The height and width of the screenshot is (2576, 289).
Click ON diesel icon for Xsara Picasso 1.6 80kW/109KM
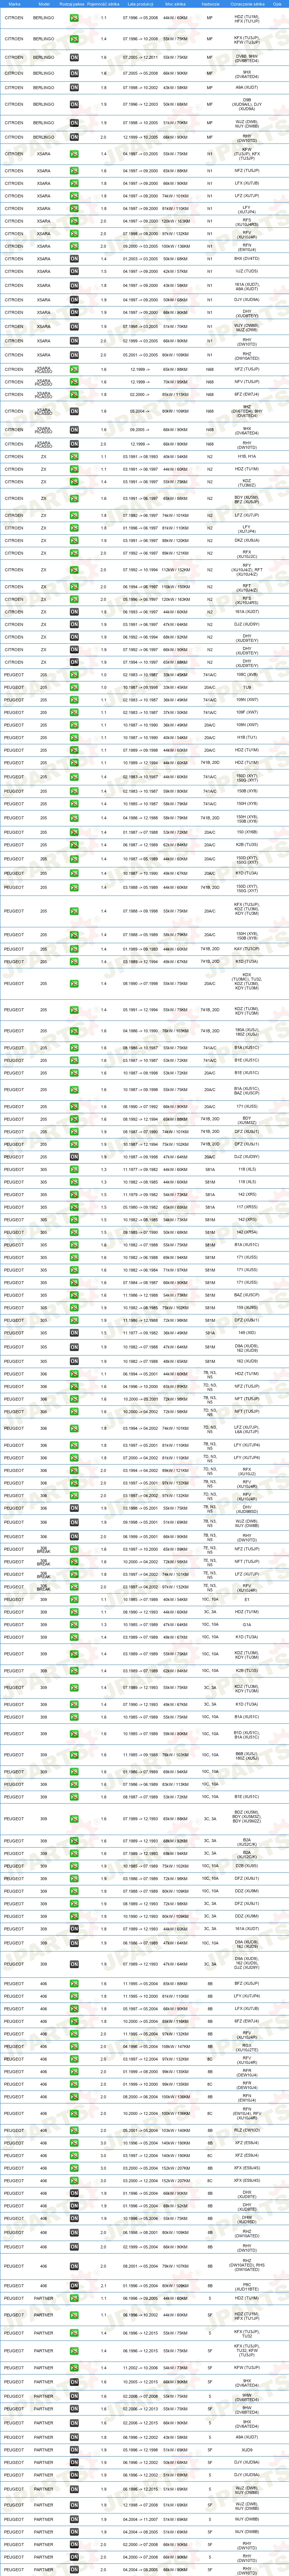click(x=74, y=411)
